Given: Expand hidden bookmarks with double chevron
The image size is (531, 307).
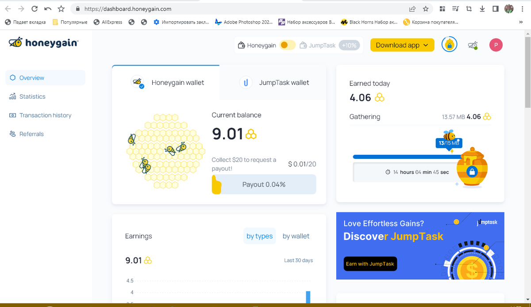Looking at the screenshot, I should [x=520, y=22].
